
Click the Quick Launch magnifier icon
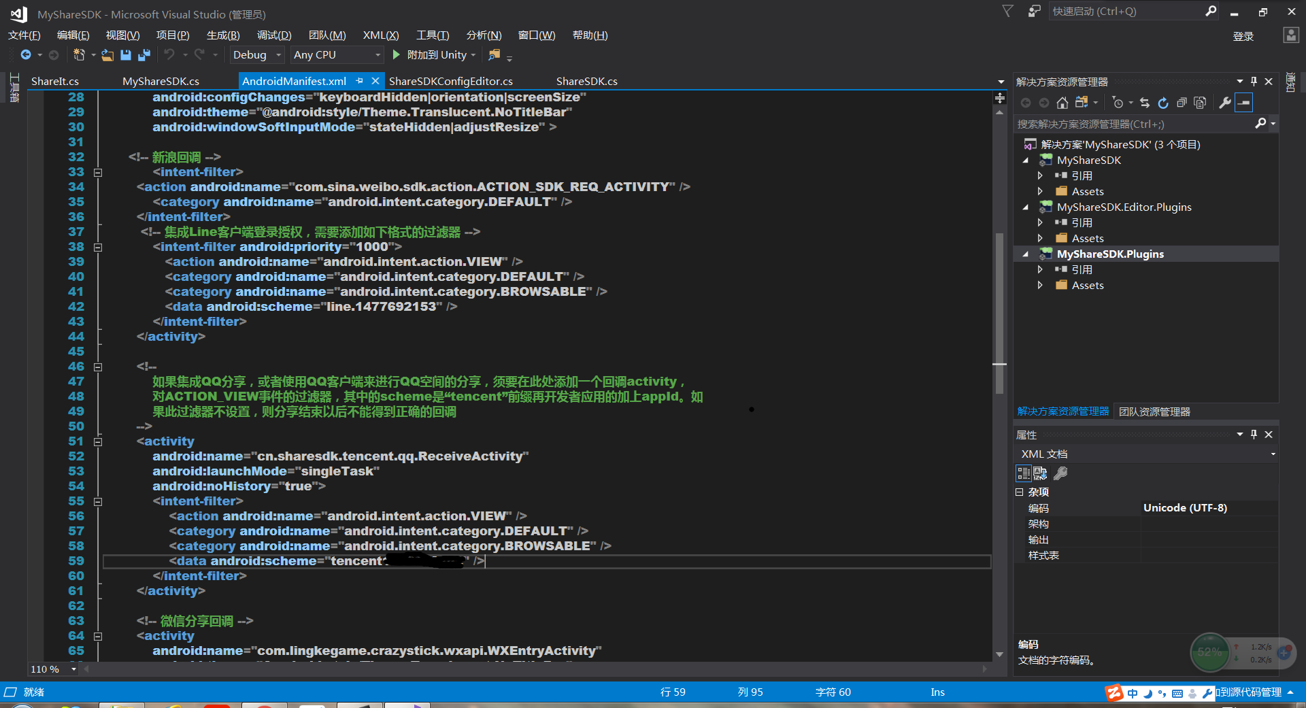point(1211,11)
